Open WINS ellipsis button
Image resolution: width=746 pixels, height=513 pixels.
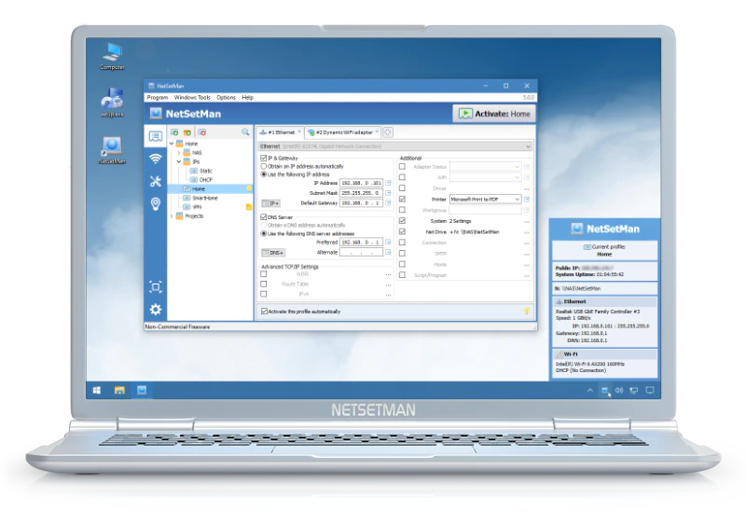(x=388, y=274)
